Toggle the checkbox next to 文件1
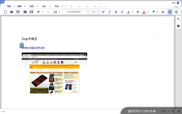This screenshot has height=114, width=182. pyautogui.click(x=178, y=3)
